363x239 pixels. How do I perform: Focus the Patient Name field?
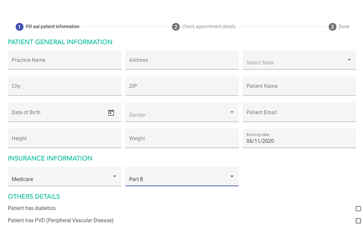click(299, 86)
